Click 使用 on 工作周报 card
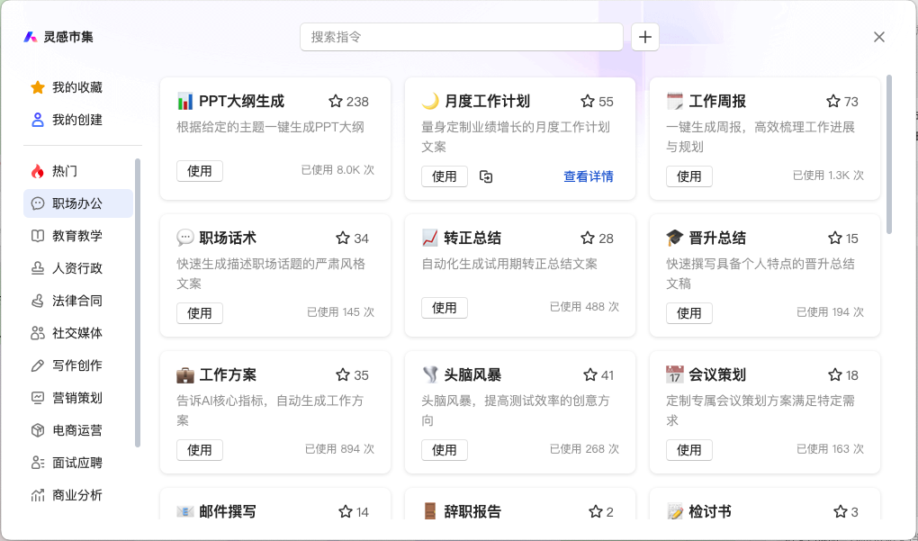 (689, 176)
